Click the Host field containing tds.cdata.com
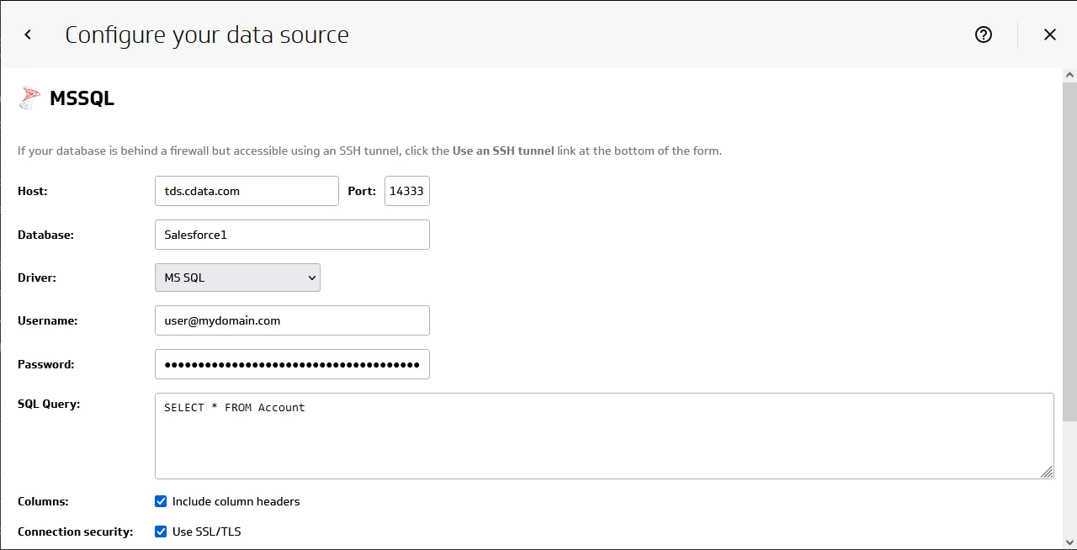The image size is (1077, 550). (247, 191)
